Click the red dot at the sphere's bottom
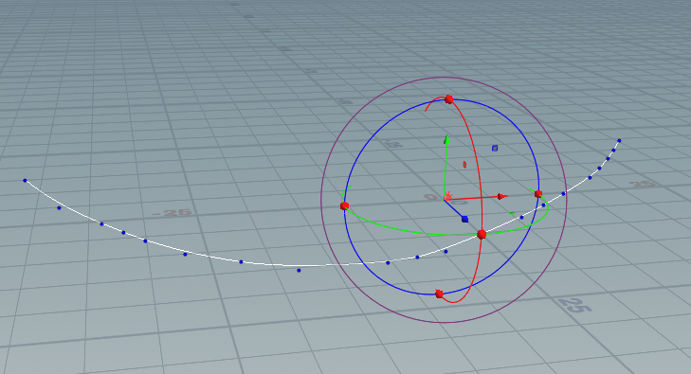 439,294
